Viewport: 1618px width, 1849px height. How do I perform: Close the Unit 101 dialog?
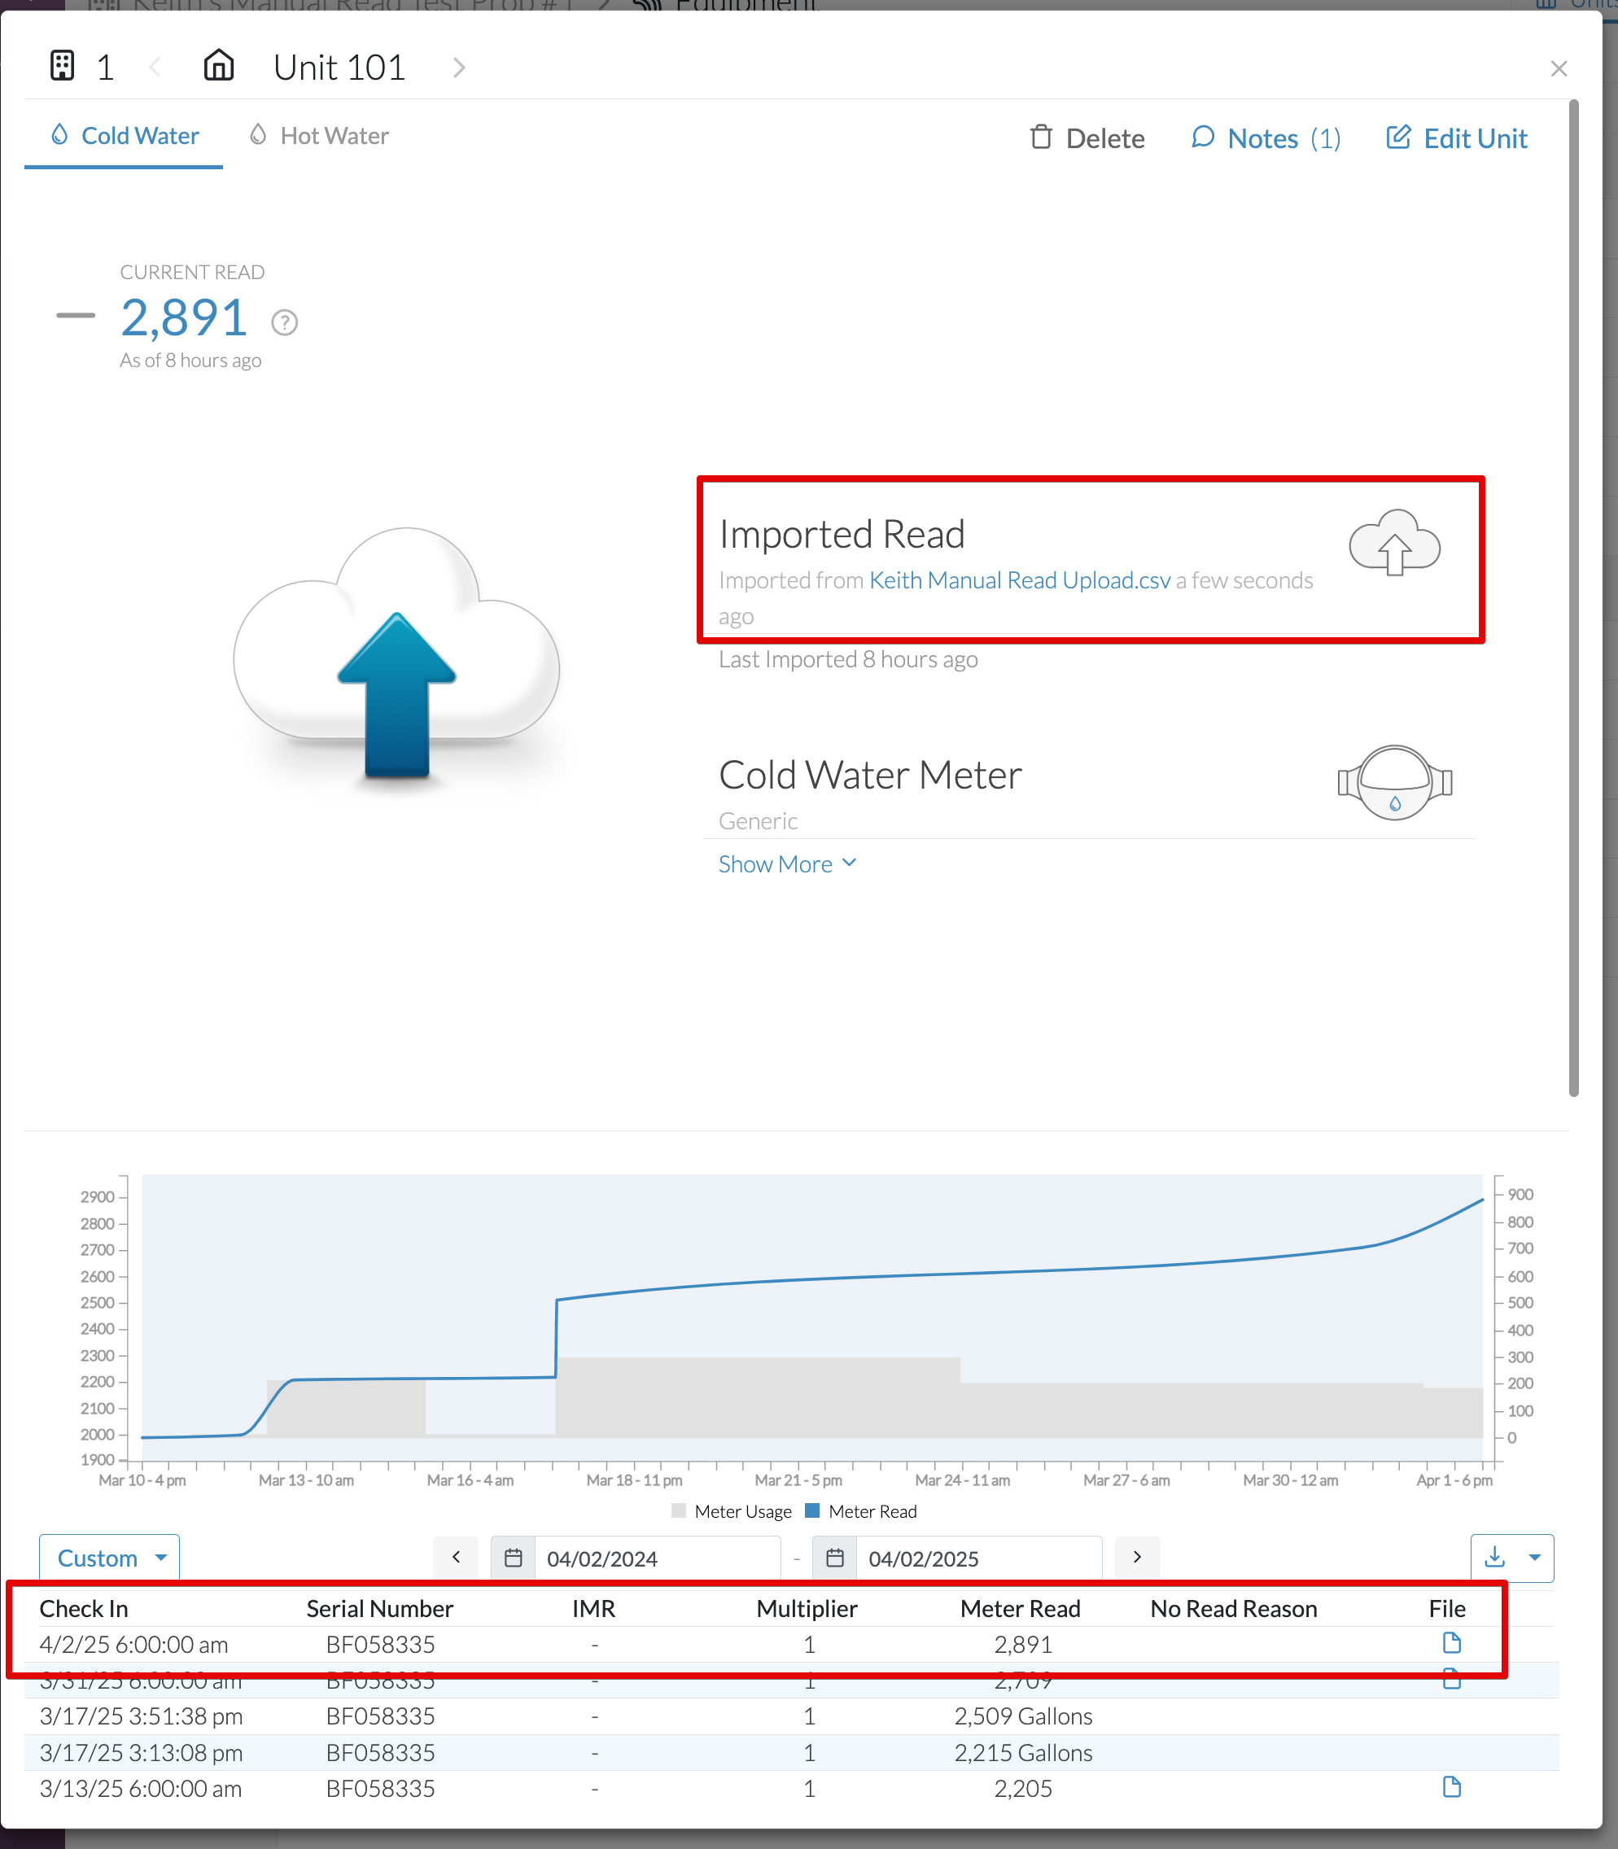point(1559,68)
